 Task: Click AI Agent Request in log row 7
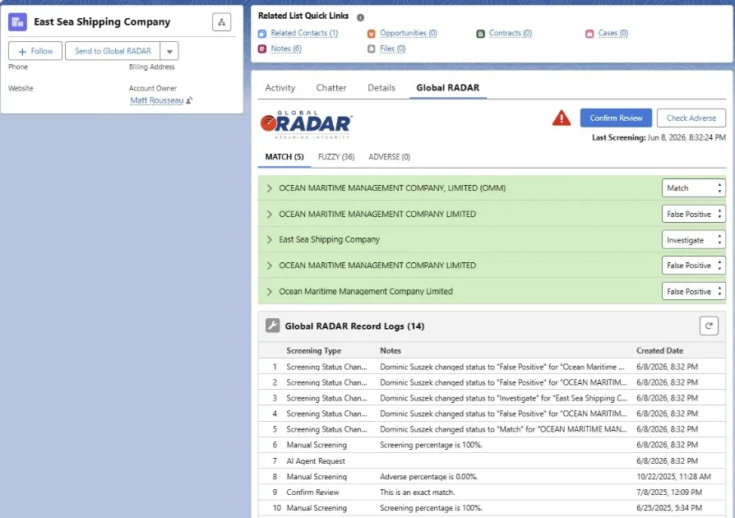pyautogui.click(x=316, y=460)
